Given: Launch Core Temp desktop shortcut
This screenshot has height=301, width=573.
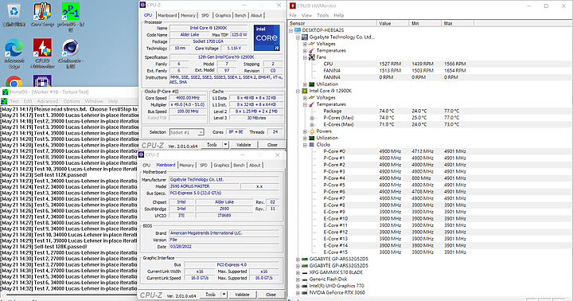Looking at the screenshot, I should (x=42, y=12).
